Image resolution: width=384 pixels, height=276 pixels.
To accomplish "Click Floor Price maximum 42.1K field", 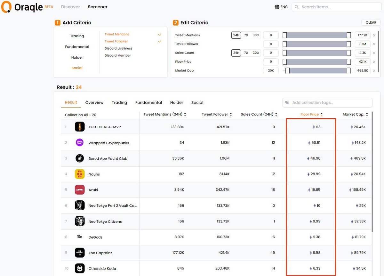I will pyautogui.click(x=363, y=62).
